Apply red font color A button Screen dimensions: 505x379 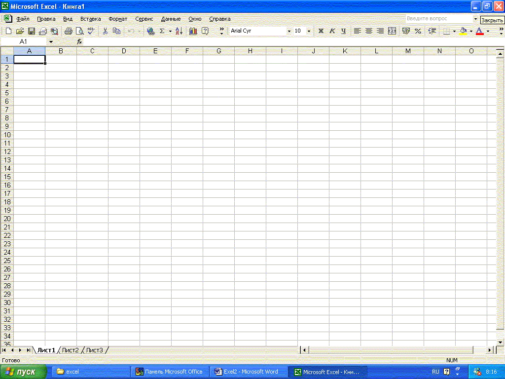(x=479, y=31)
